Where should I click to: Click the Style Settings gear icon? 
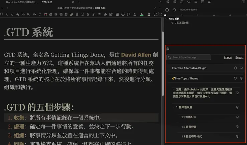coord(168,49)
